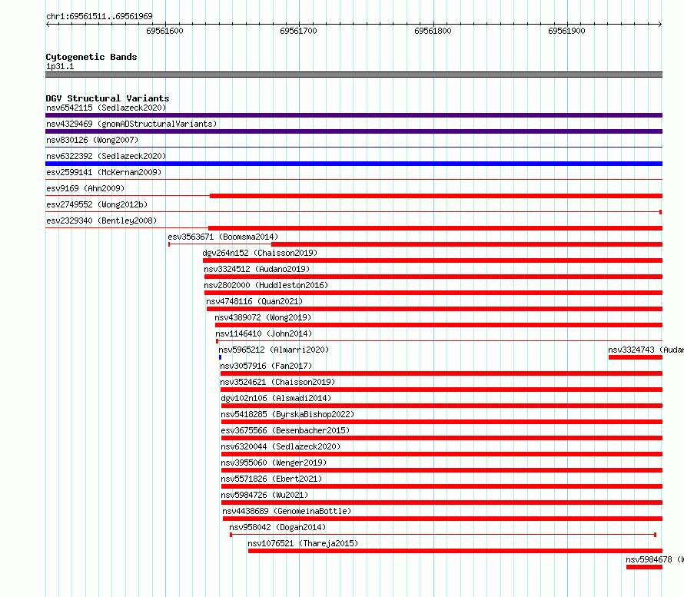Click the right arrow of the ruler
The width and height of the screenshot is (684, 597).
[x=660, y=24]
